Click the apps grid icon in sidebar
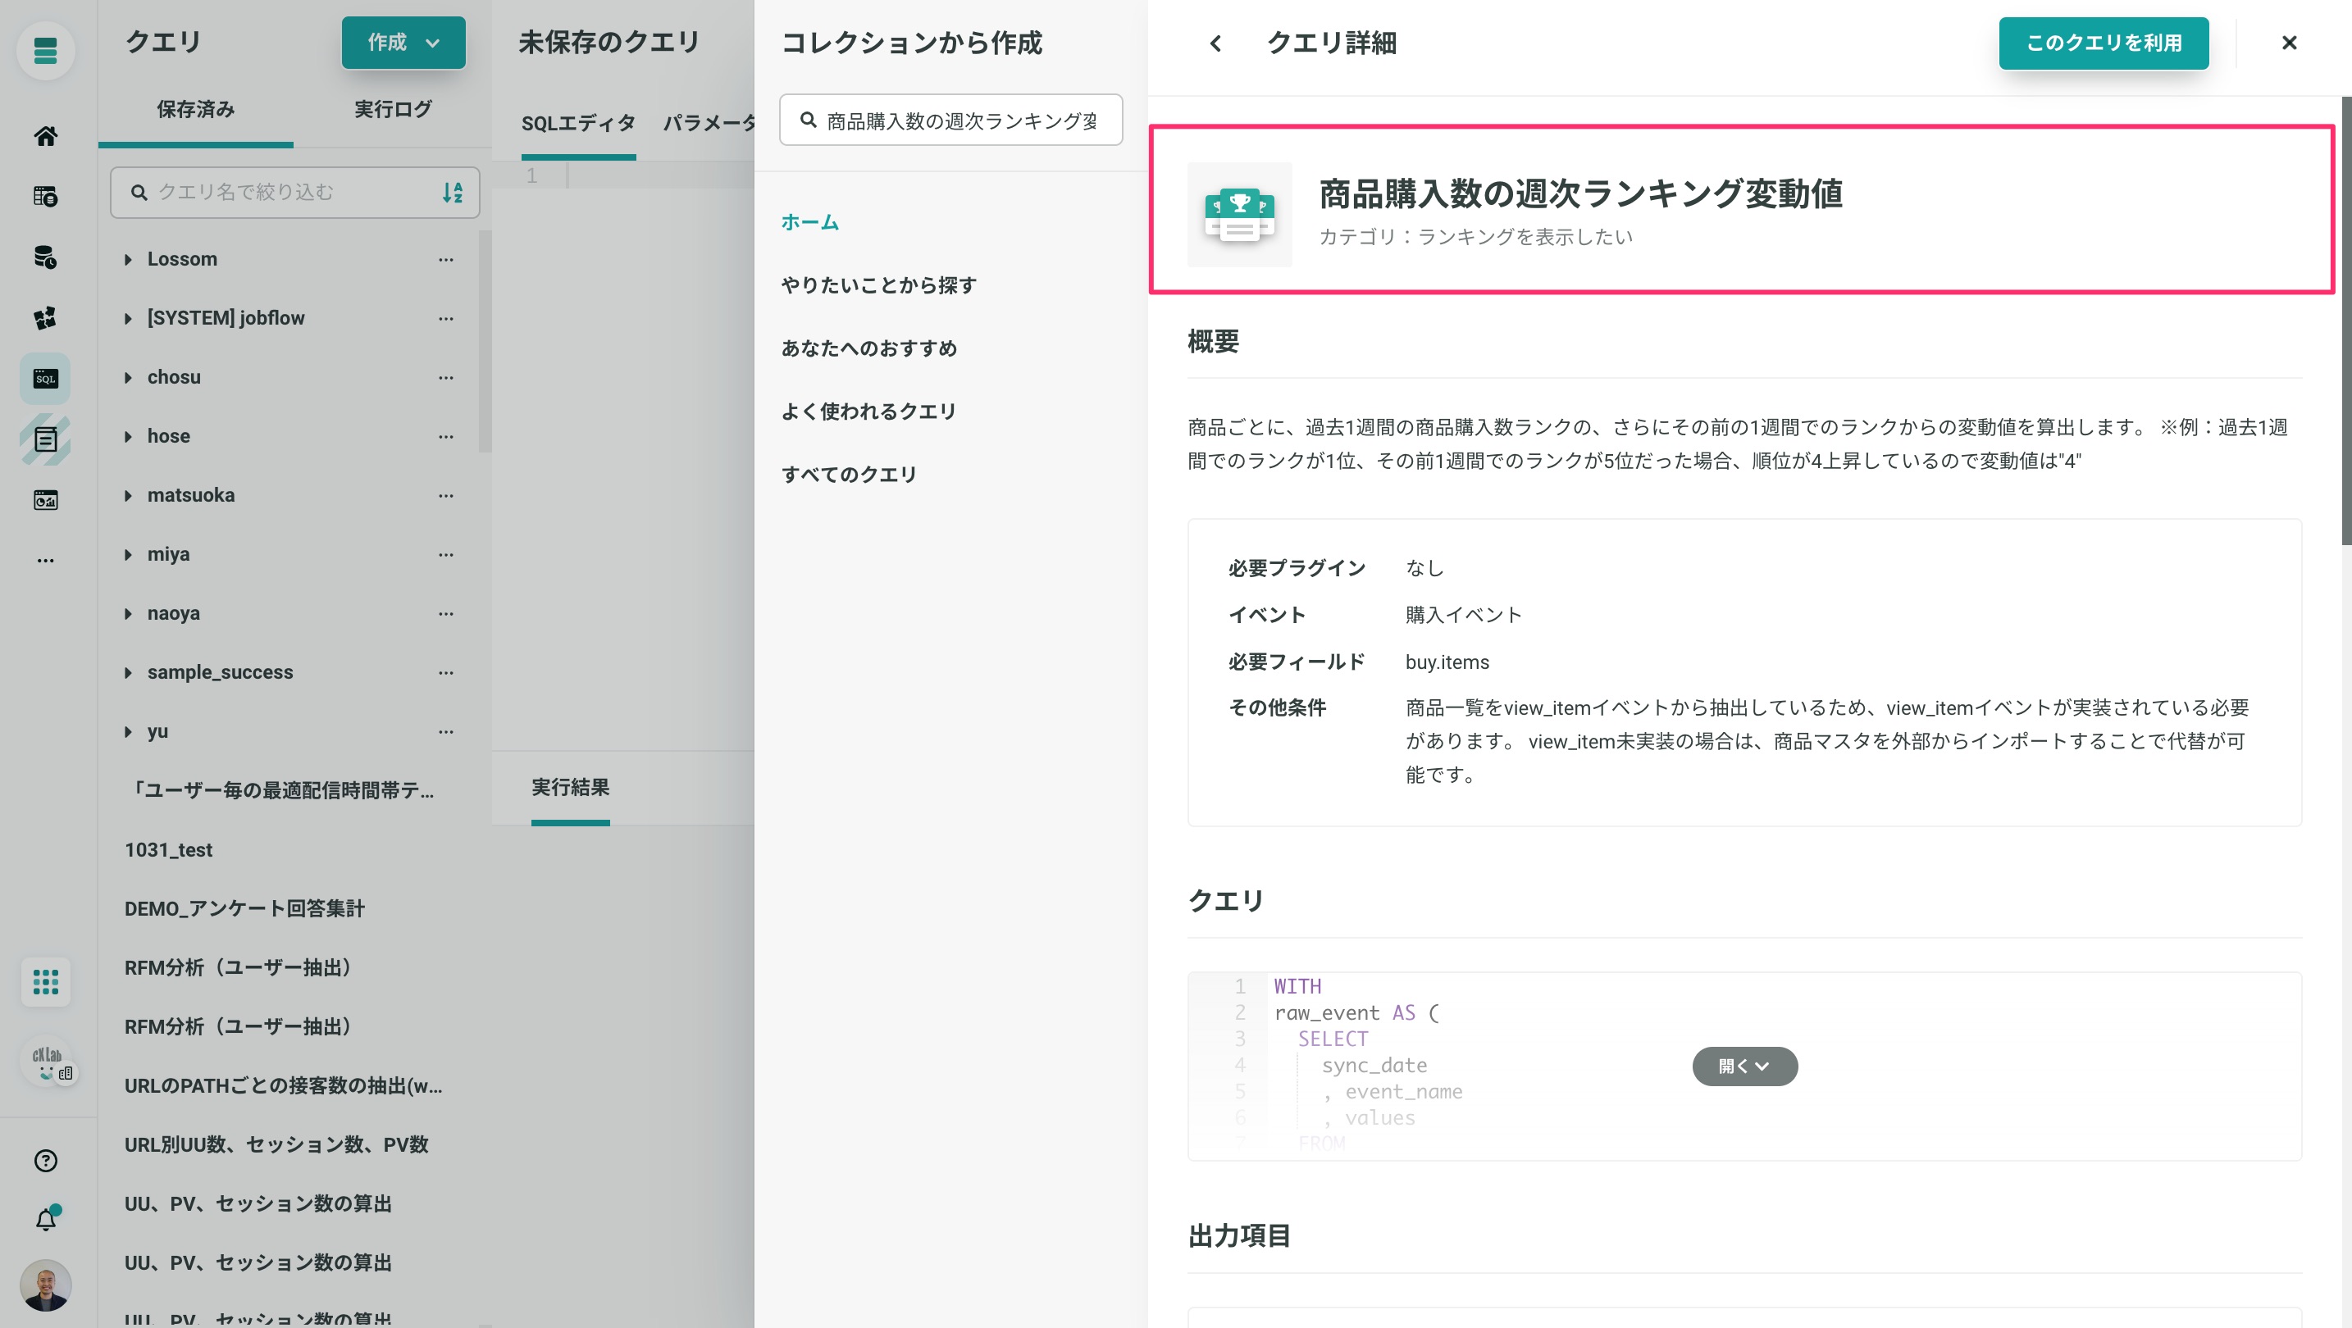 [46, 982]
